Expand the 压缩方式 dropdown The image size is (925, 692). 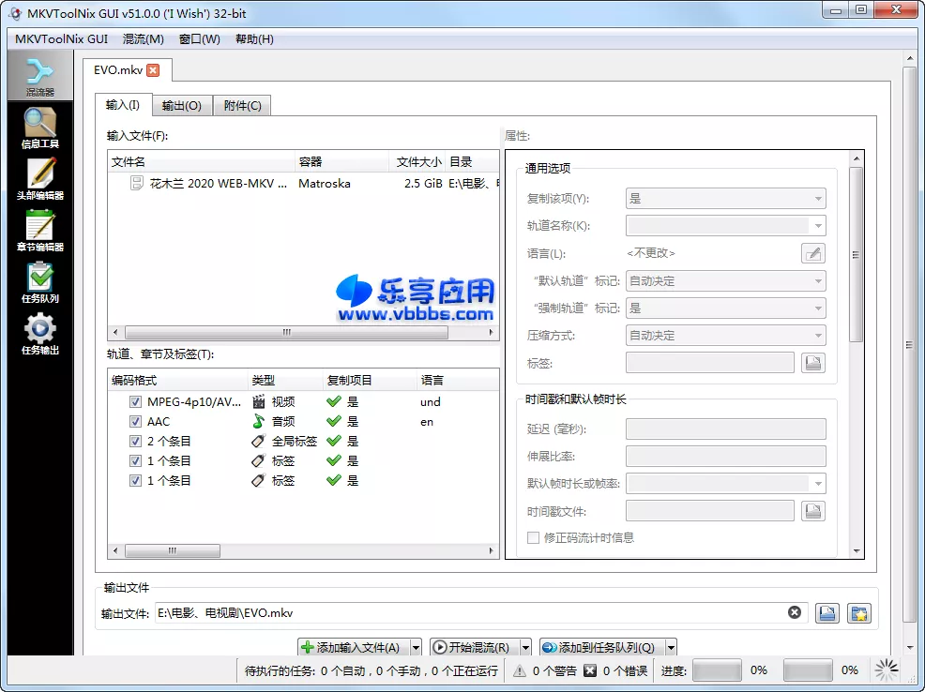723,335
